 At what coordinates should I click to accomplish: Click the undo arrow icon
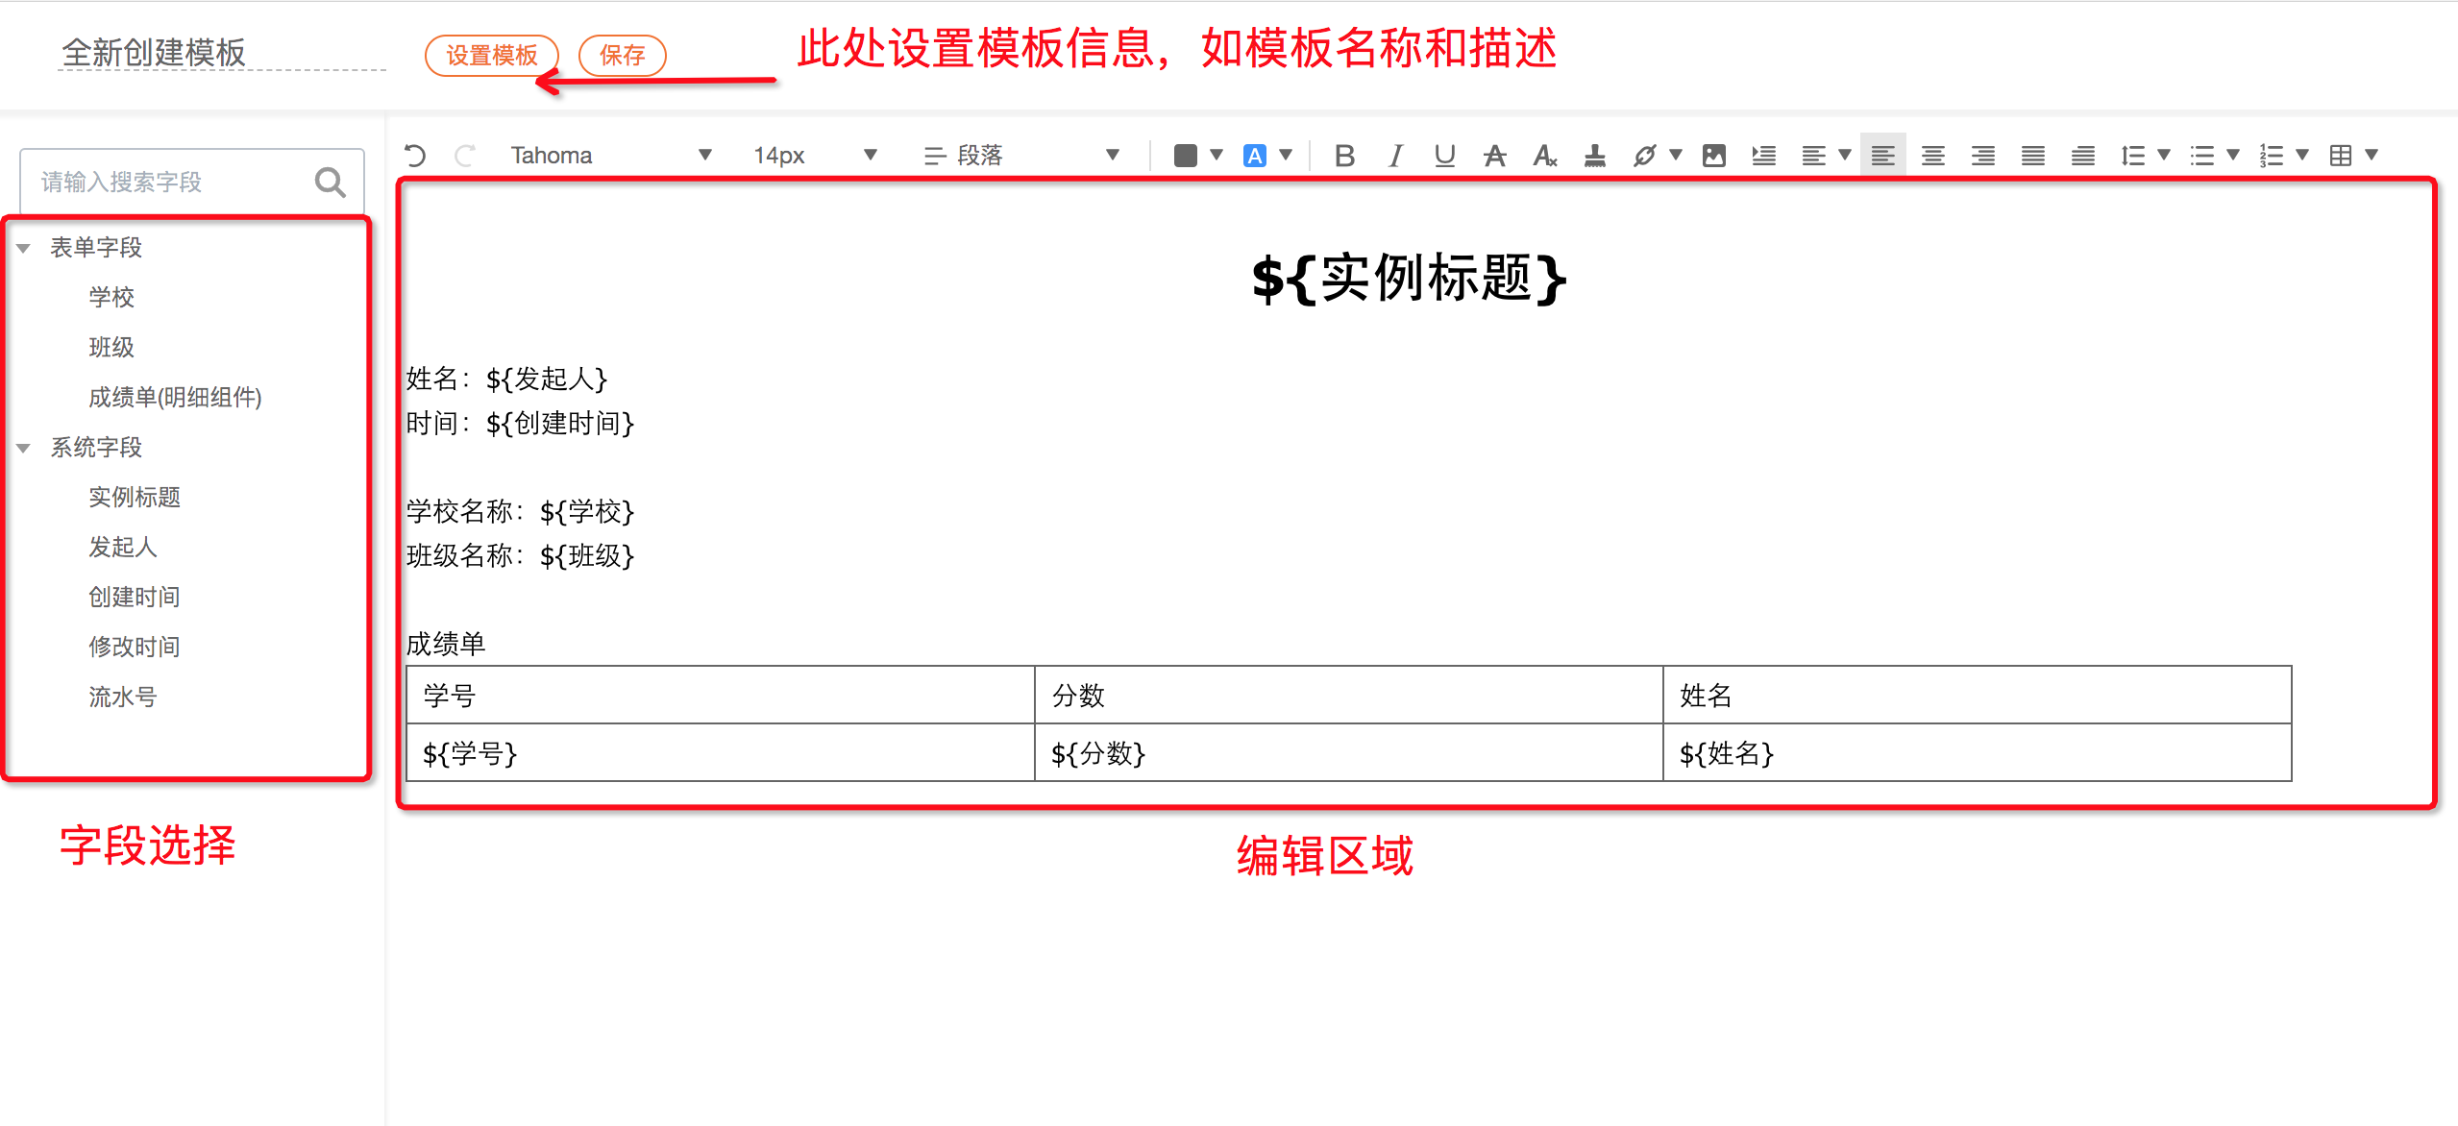(415, 156)
